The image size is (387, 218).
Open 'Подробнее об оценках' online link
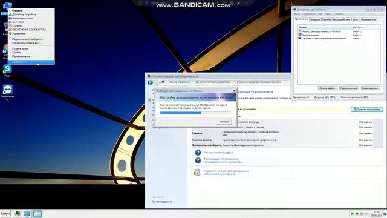point(226,173)
